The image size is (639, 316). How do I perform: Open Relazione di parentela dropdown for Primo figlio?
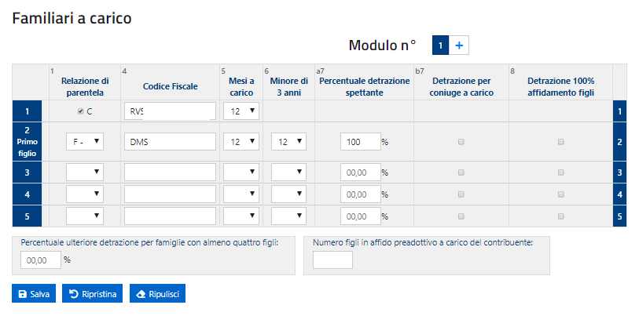click(x=85, y=141)
